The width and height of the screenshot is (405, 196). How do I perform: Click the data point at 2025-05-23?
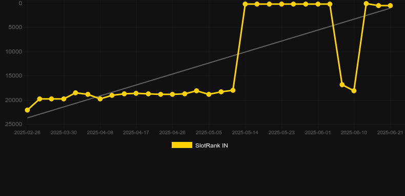(x=281, y=4)
